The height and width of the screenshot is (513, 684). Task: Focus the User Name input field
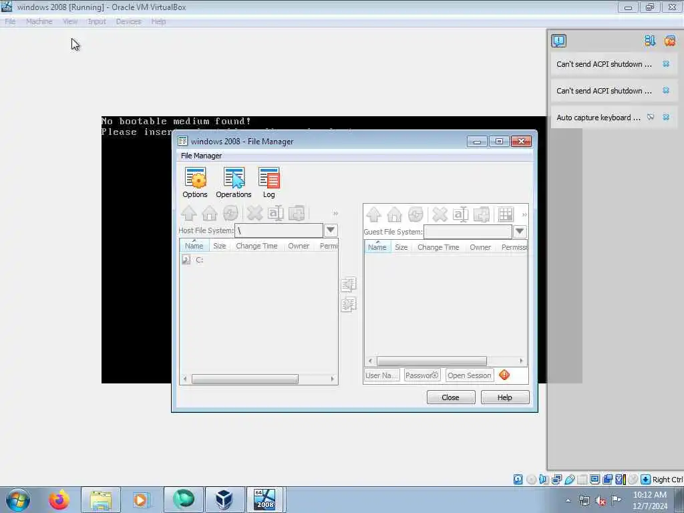pos(381,375)
